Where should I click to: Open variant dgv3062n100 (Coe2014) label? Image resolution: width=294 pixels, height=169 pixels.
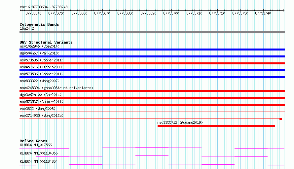pyautogui.click(x=41, y=95)
